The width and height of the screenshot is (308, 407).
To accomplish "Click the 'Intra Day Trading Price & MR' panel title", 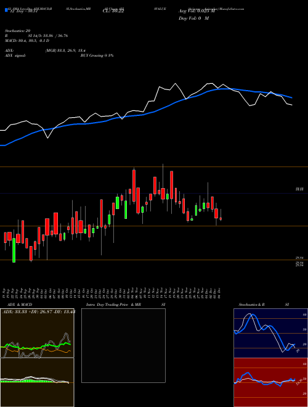I will pos(113,305).
